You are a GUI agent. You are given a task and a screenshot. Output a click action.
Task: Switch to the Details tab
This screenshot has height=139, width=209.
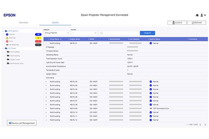coord(55,23)
